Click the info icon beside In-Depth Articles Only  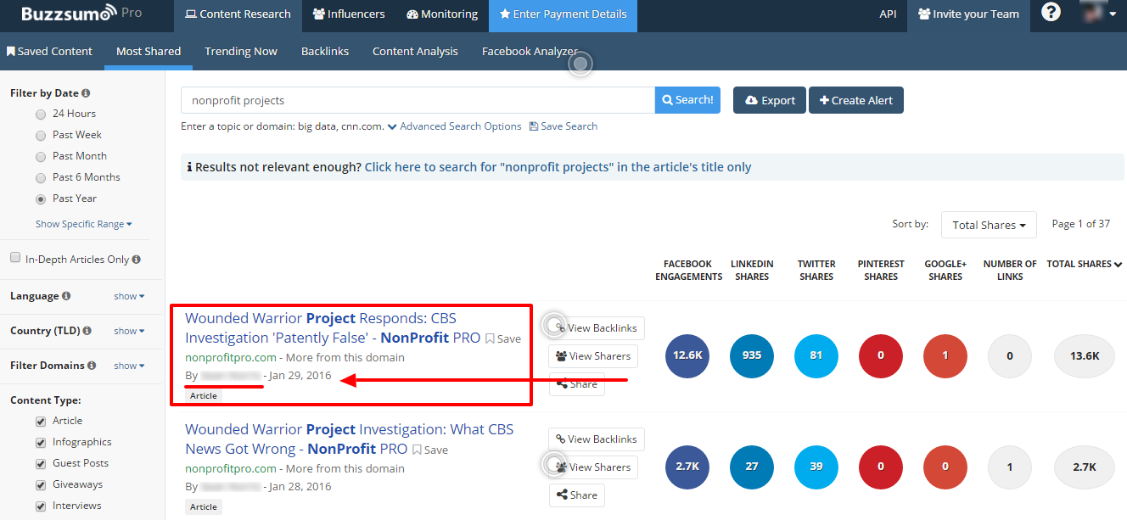click(137, 260)
